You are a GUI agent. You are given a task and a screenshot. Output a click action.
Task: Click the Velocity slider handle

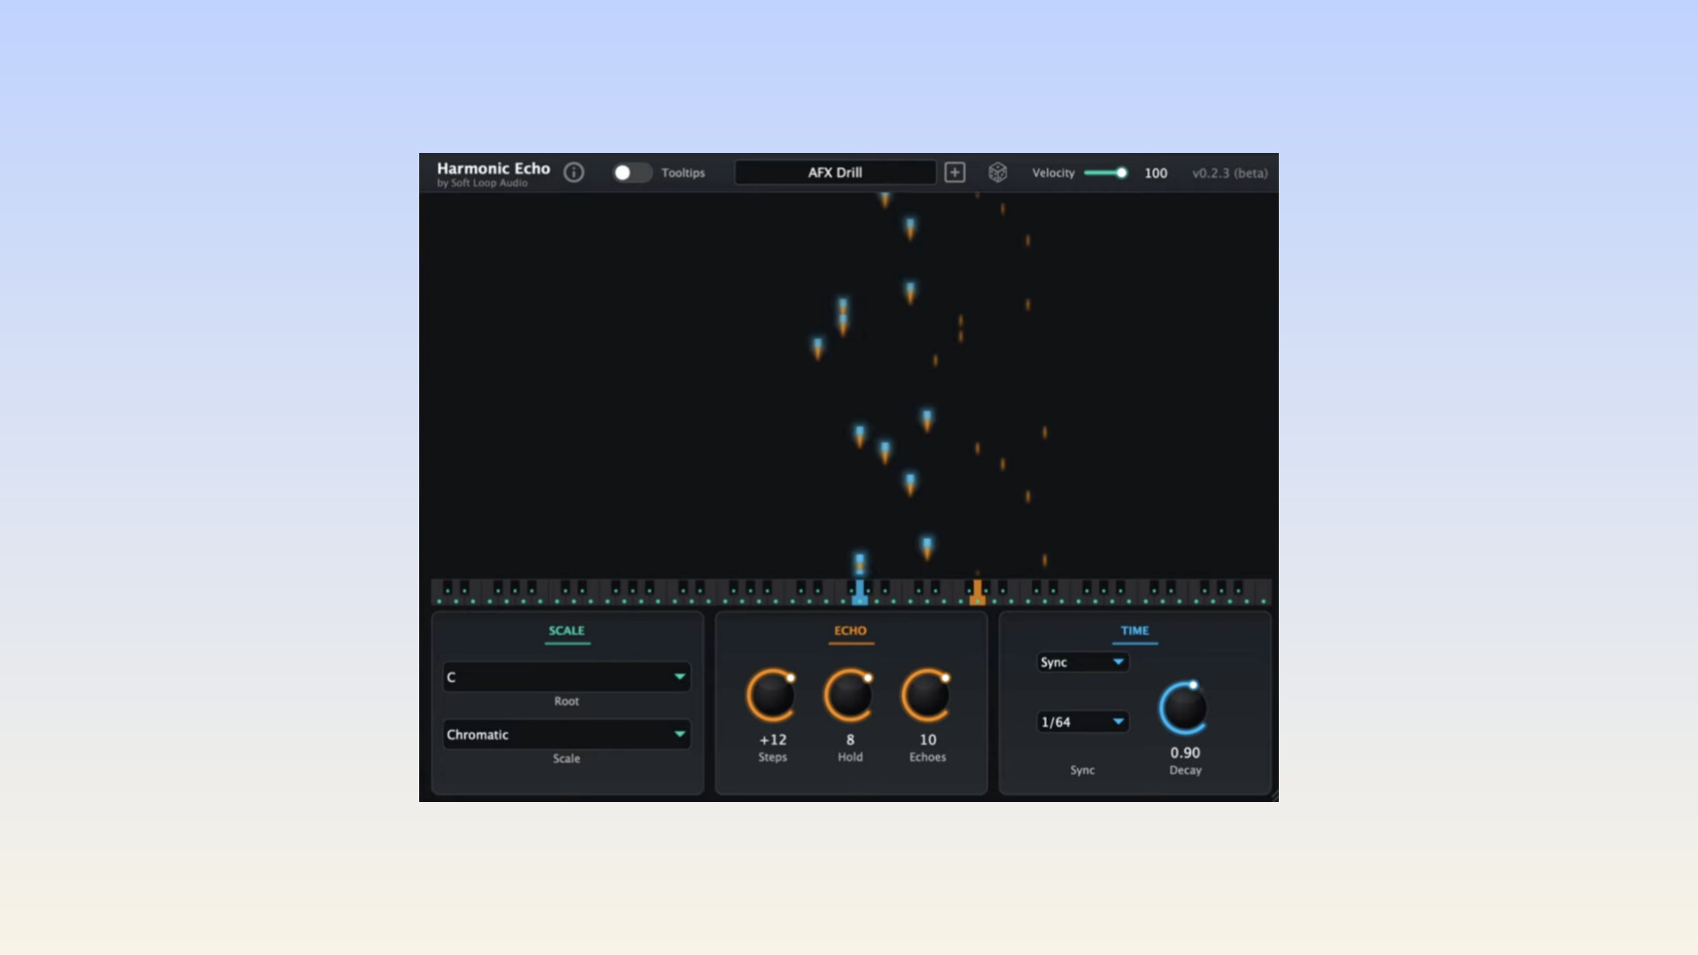1121,172
